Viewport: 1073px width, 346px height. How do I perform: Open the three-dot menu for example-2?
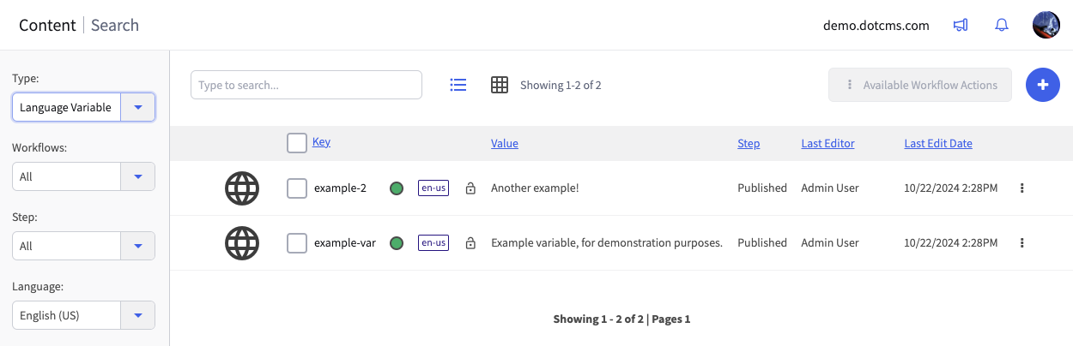coord(1021,188)
